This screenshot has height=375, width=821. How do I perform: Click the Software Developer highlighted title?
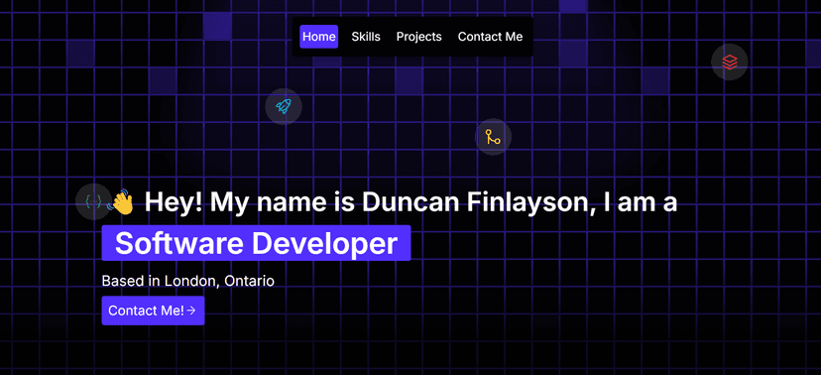pyautogui.click(x=256, y=243)
